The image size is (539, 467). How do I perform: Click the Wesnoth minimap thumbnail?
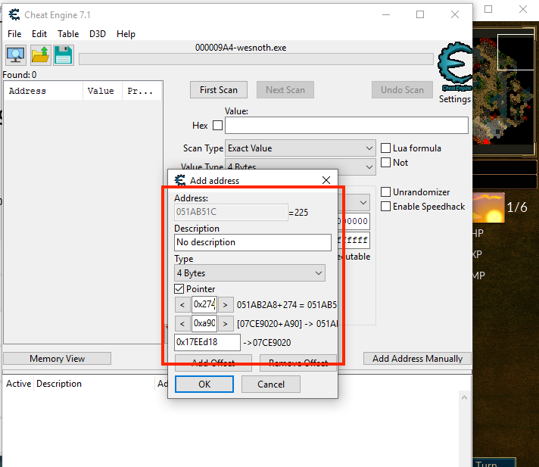503,90
